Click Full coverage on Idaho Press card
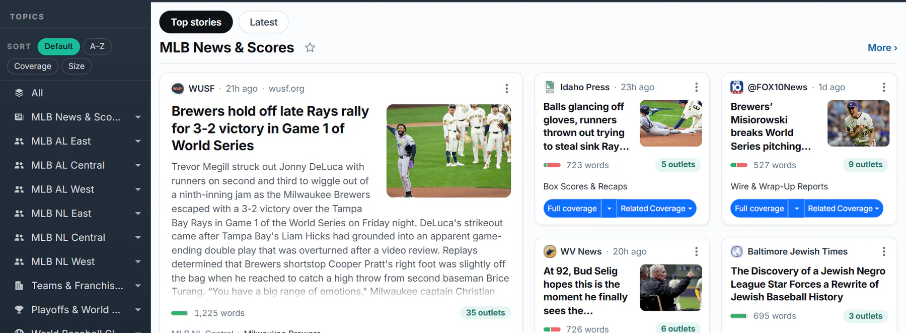This screenshot has width=906, height=333. pos(572,209)
